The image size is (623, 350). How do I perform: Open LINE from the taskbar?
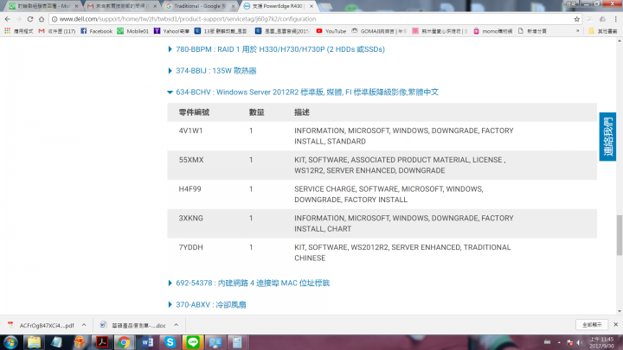pos(193,342)
